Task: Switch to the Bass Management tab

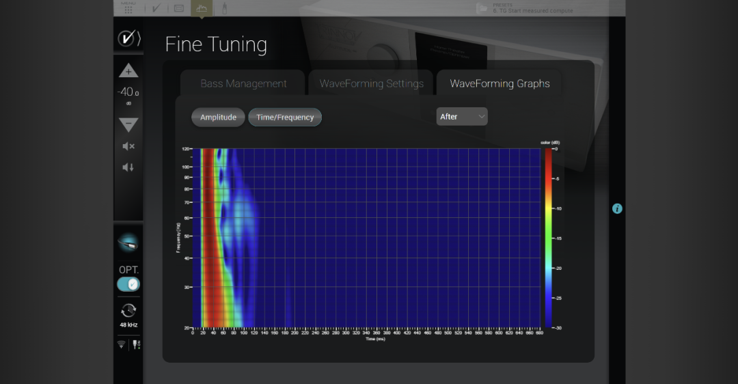Action: pos(243,83)
